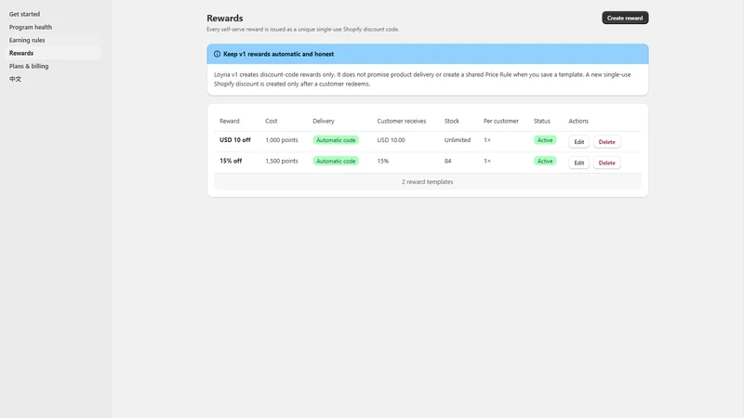Click the Active status for USD 10 off
Image resolution: width=744 pixels, height=418 pixels.
545,140
